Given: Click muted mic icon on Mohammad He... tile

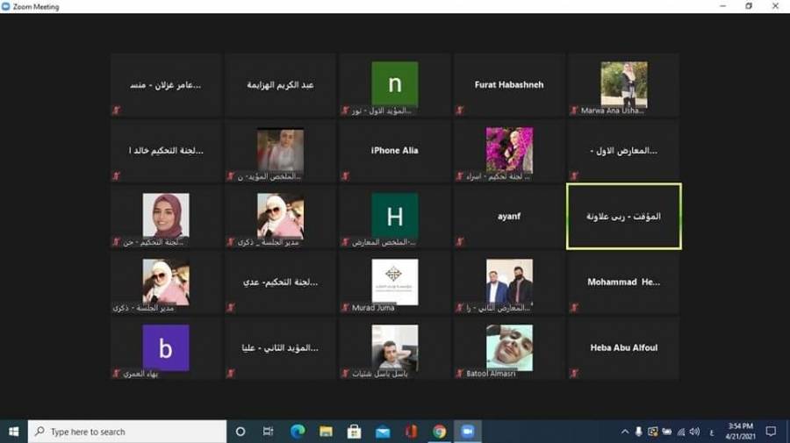Looking at the screenshot, I should [x=574, y=308].
